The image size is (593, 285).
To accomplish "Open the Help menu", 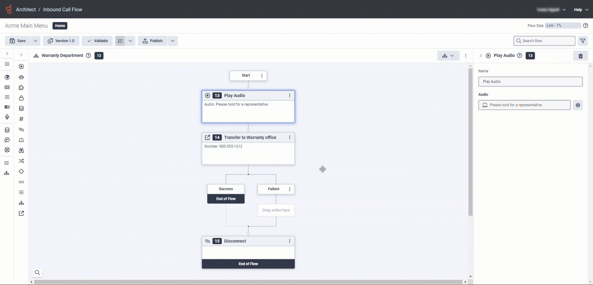I will pos(581,10).
